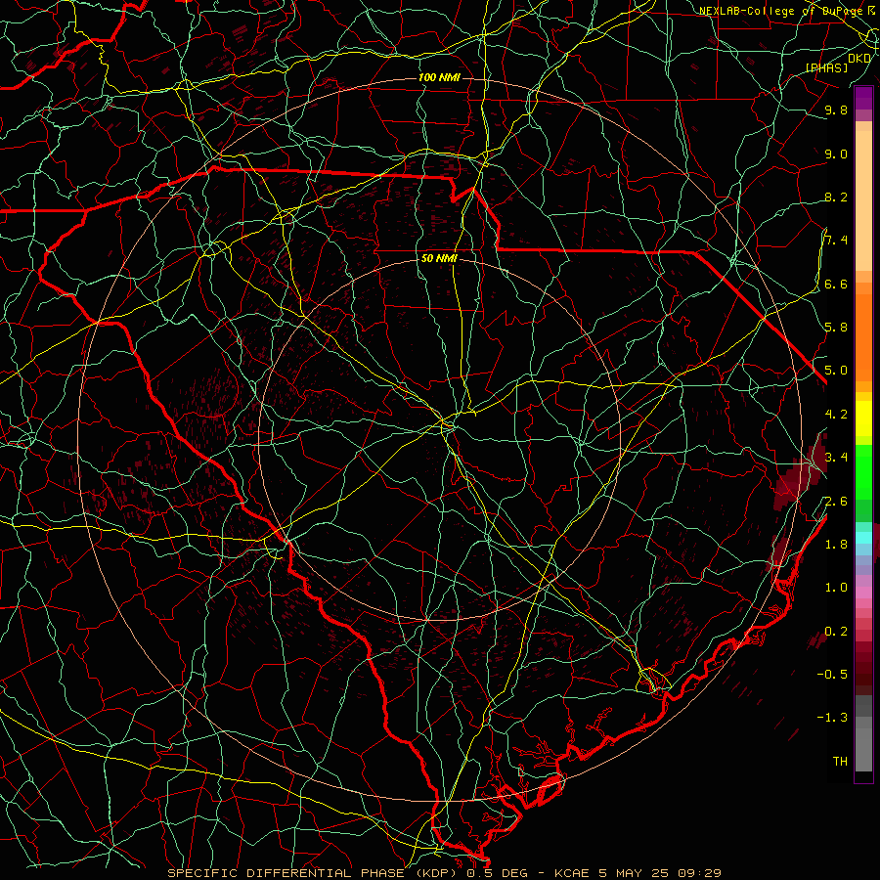Pick the cyan swatch in the legend
The image size is (880, 880).
click(x=863, y=537)
